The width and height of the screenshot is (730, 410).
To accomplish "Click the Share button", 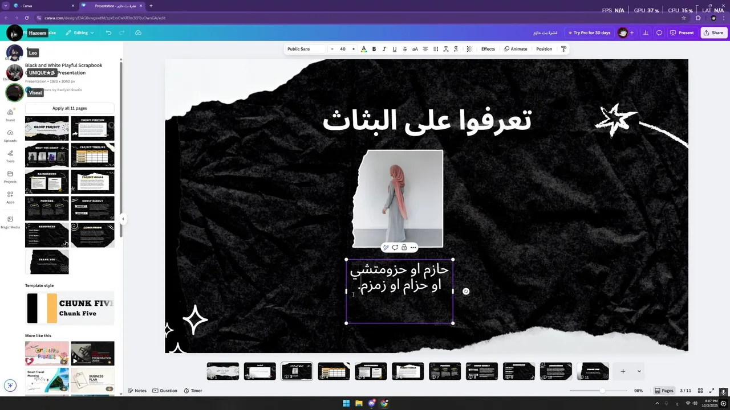I will click(713, 32).
